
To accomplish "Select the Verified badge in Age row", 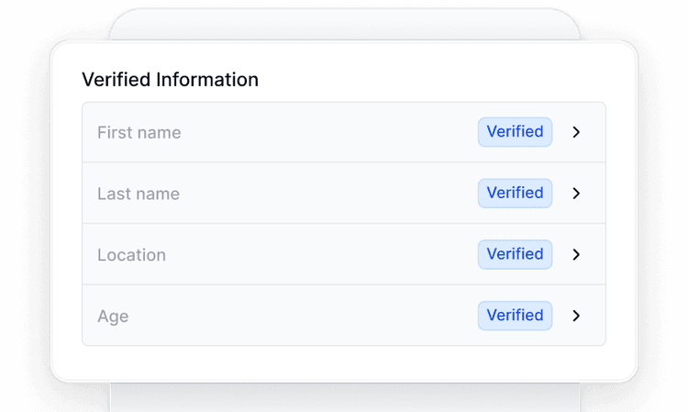I will [x=515, y=316].
